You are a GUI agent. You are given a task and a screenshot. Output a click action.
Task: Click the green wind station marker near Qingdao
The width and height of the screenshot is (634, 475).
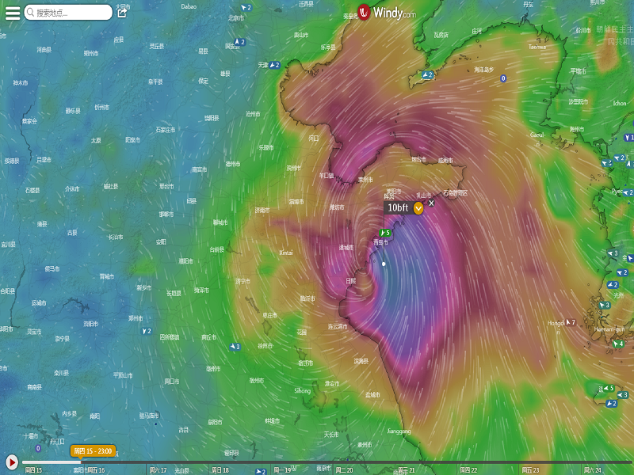tap(386, 233)
